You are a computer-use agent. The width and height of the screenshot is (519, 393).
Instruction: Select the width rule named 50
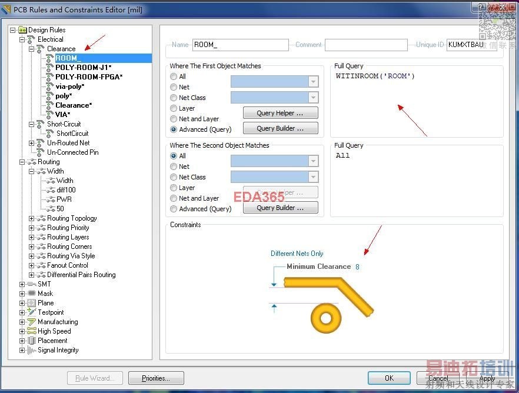tap(60, 209)
